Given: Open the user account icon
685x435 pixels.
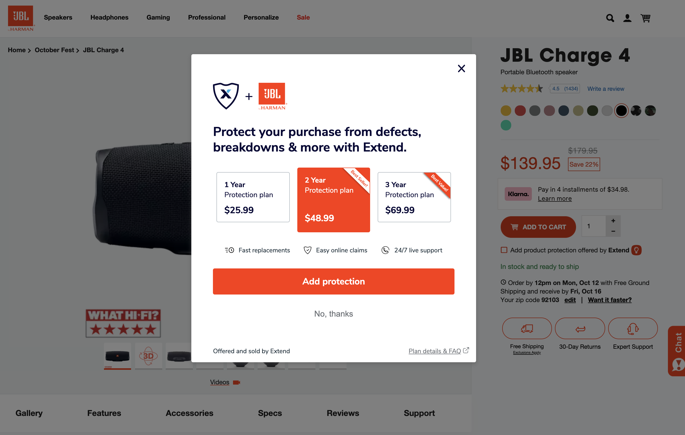Looking at the screenshot, I should pos(627,18).
